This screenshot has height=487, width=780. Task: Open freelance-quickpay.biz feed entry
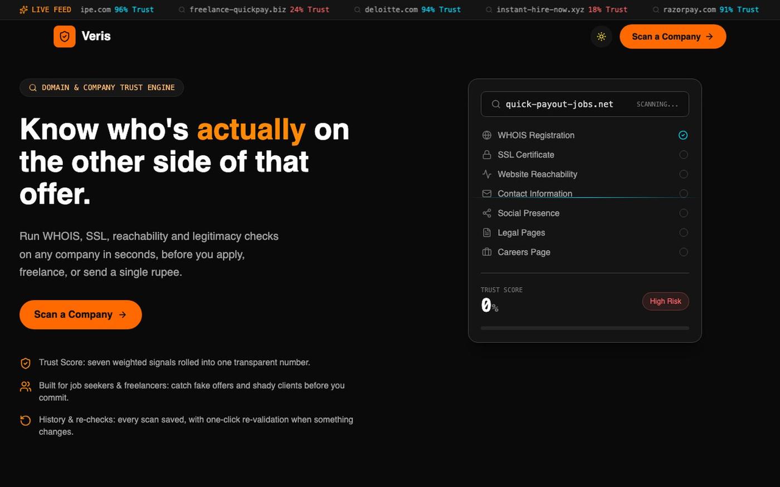click(x=254, y=9)
